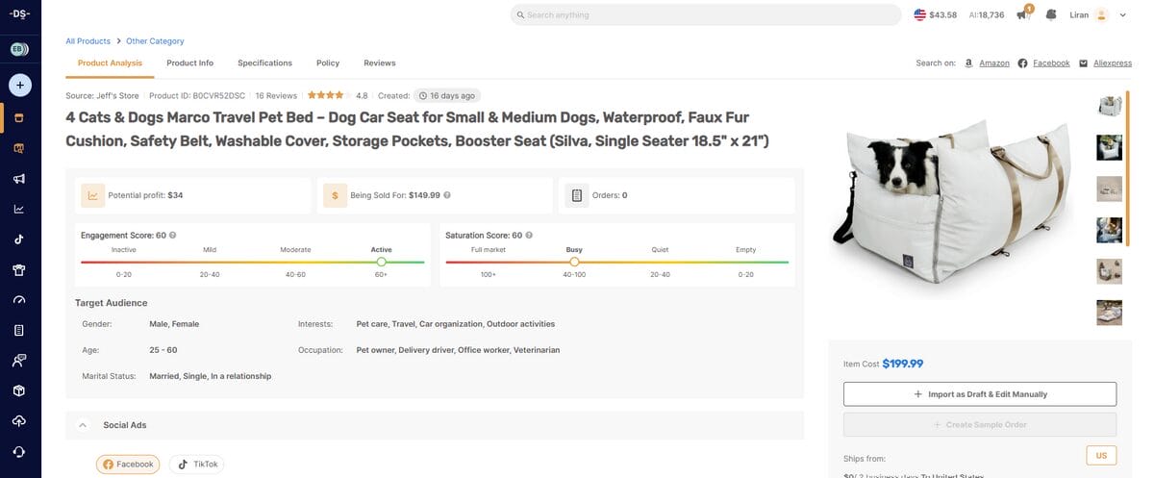The height and width of the screenshot is (478, 1154).
Task: Click the Facebook logo icon near Search on
Action: (x=1023, y=63)
